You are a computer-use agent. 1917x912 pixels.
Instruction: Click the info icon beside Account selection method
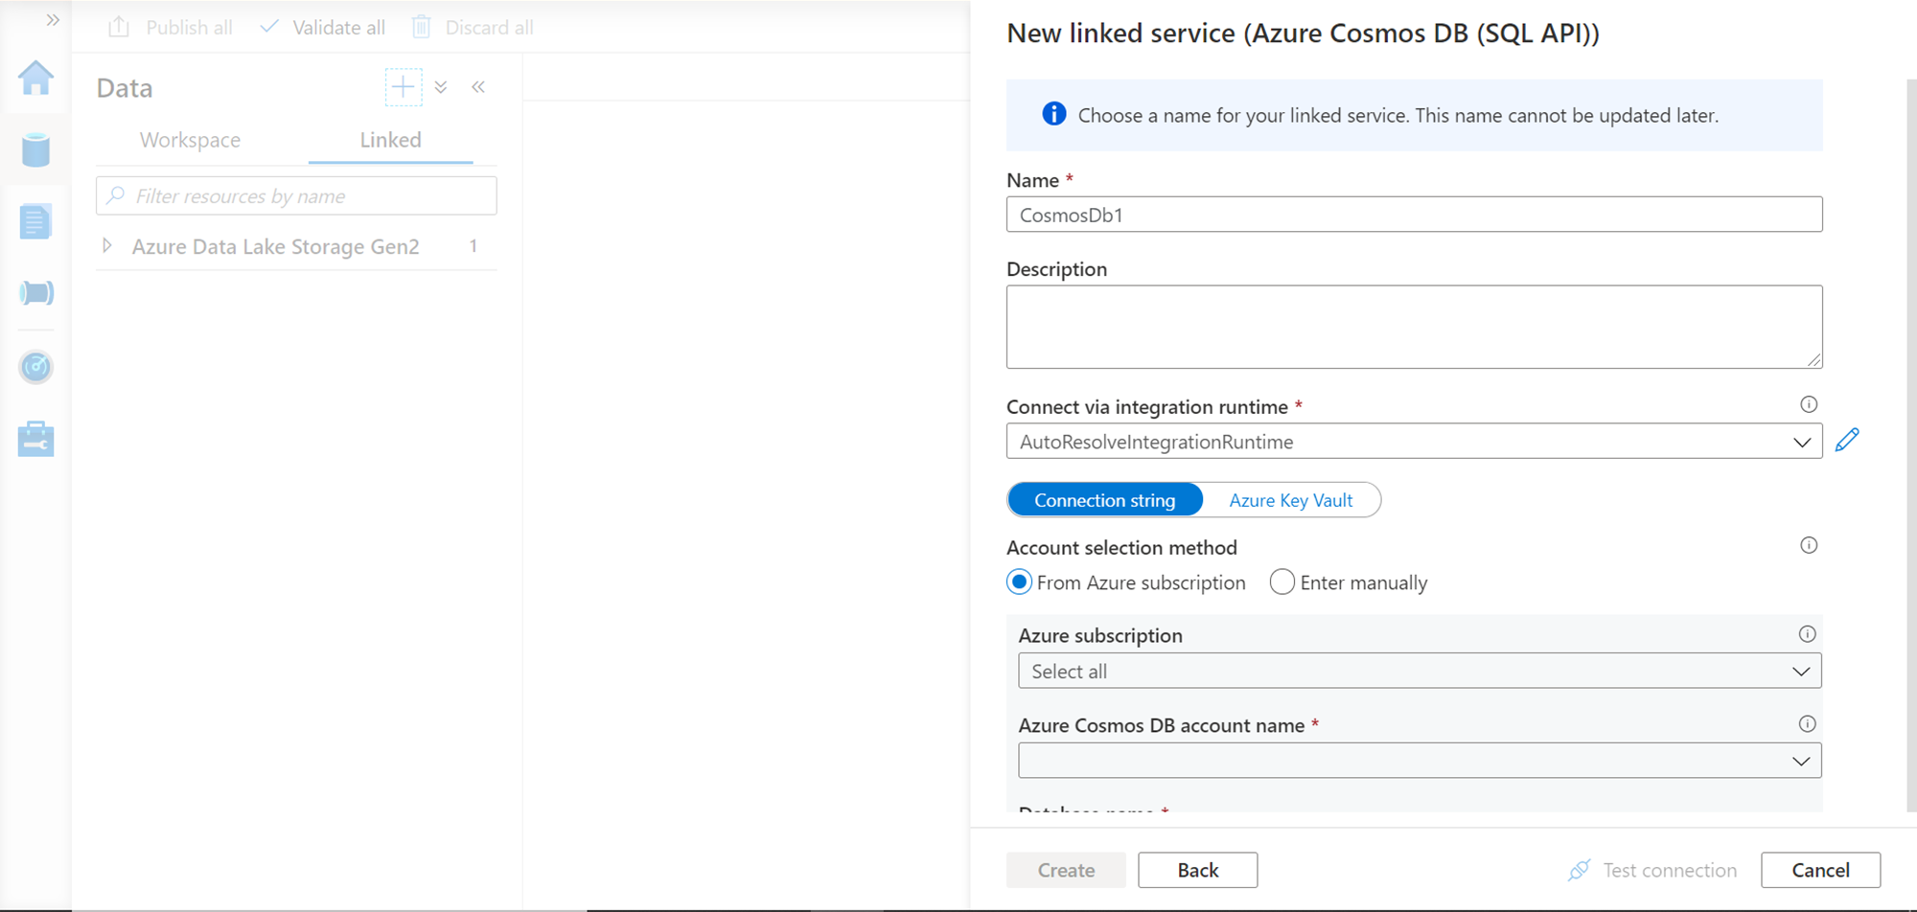(1809, 545)
